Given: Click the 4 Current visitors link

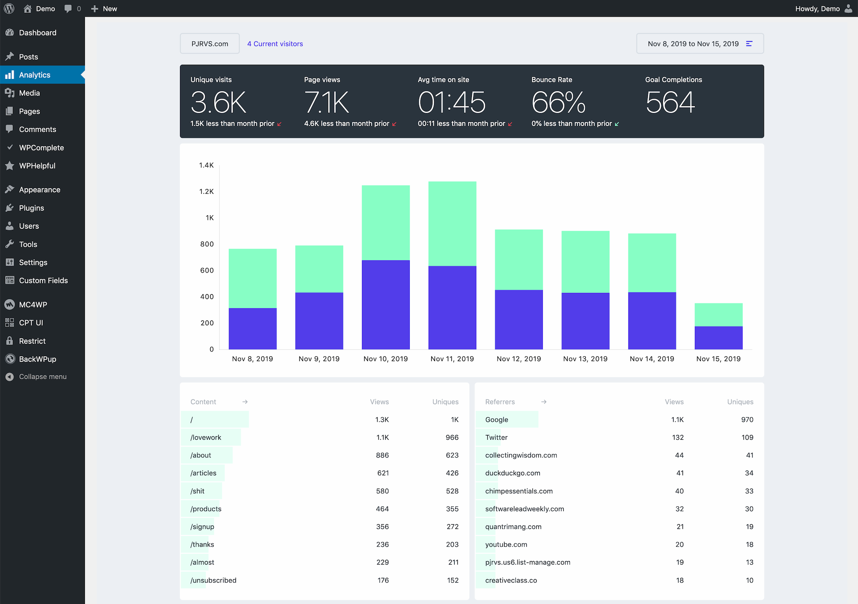Looking at the screenshot, I should coord(275,43).
